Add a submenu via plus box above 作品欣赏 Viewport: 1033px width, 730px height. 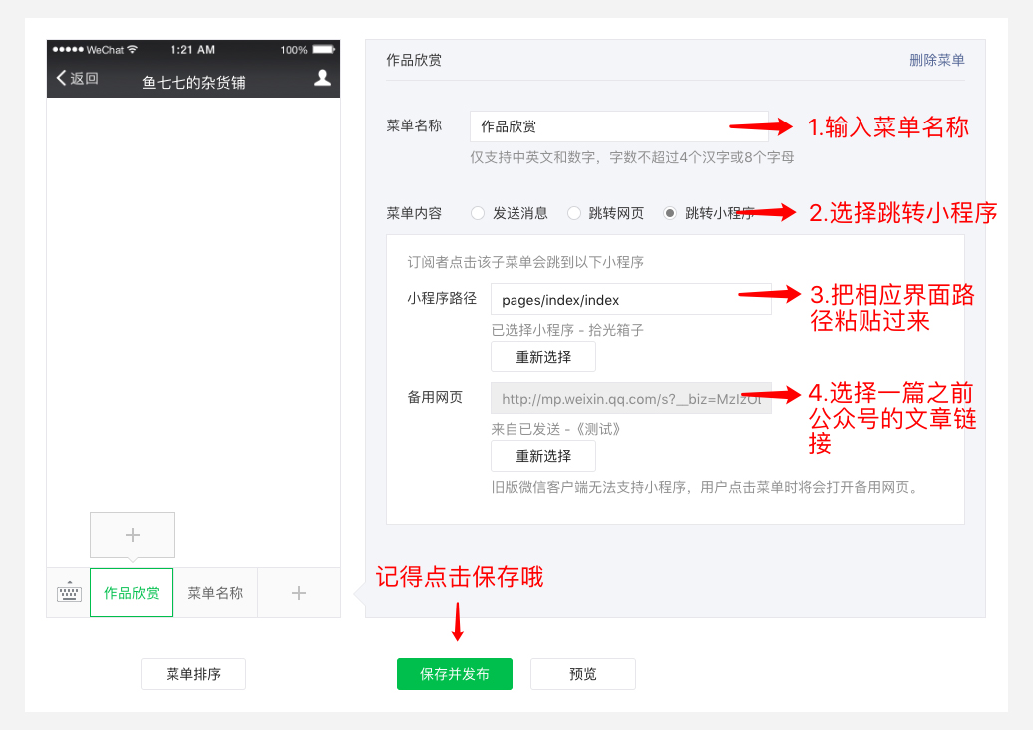(133, 535)
